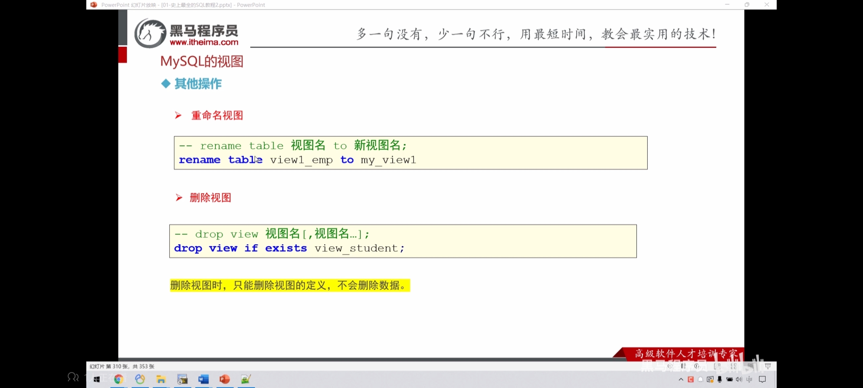
Task: Open Windows Start menu
Action: click(x=97, y=379)
